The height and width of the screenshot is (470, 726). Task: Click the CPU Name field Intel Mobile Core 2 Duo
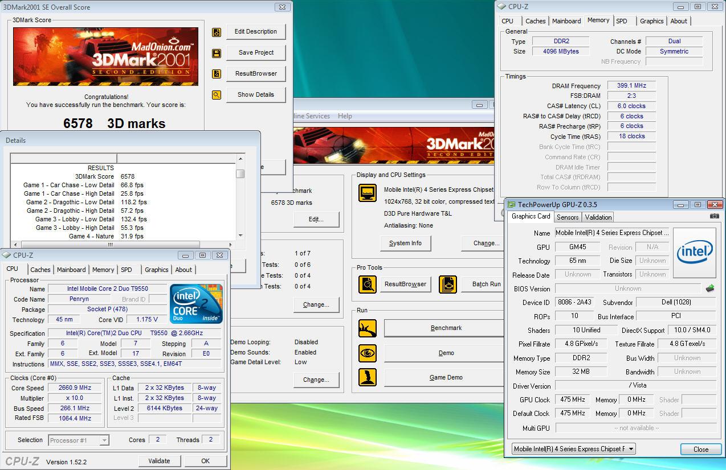(x=107, y=289)
